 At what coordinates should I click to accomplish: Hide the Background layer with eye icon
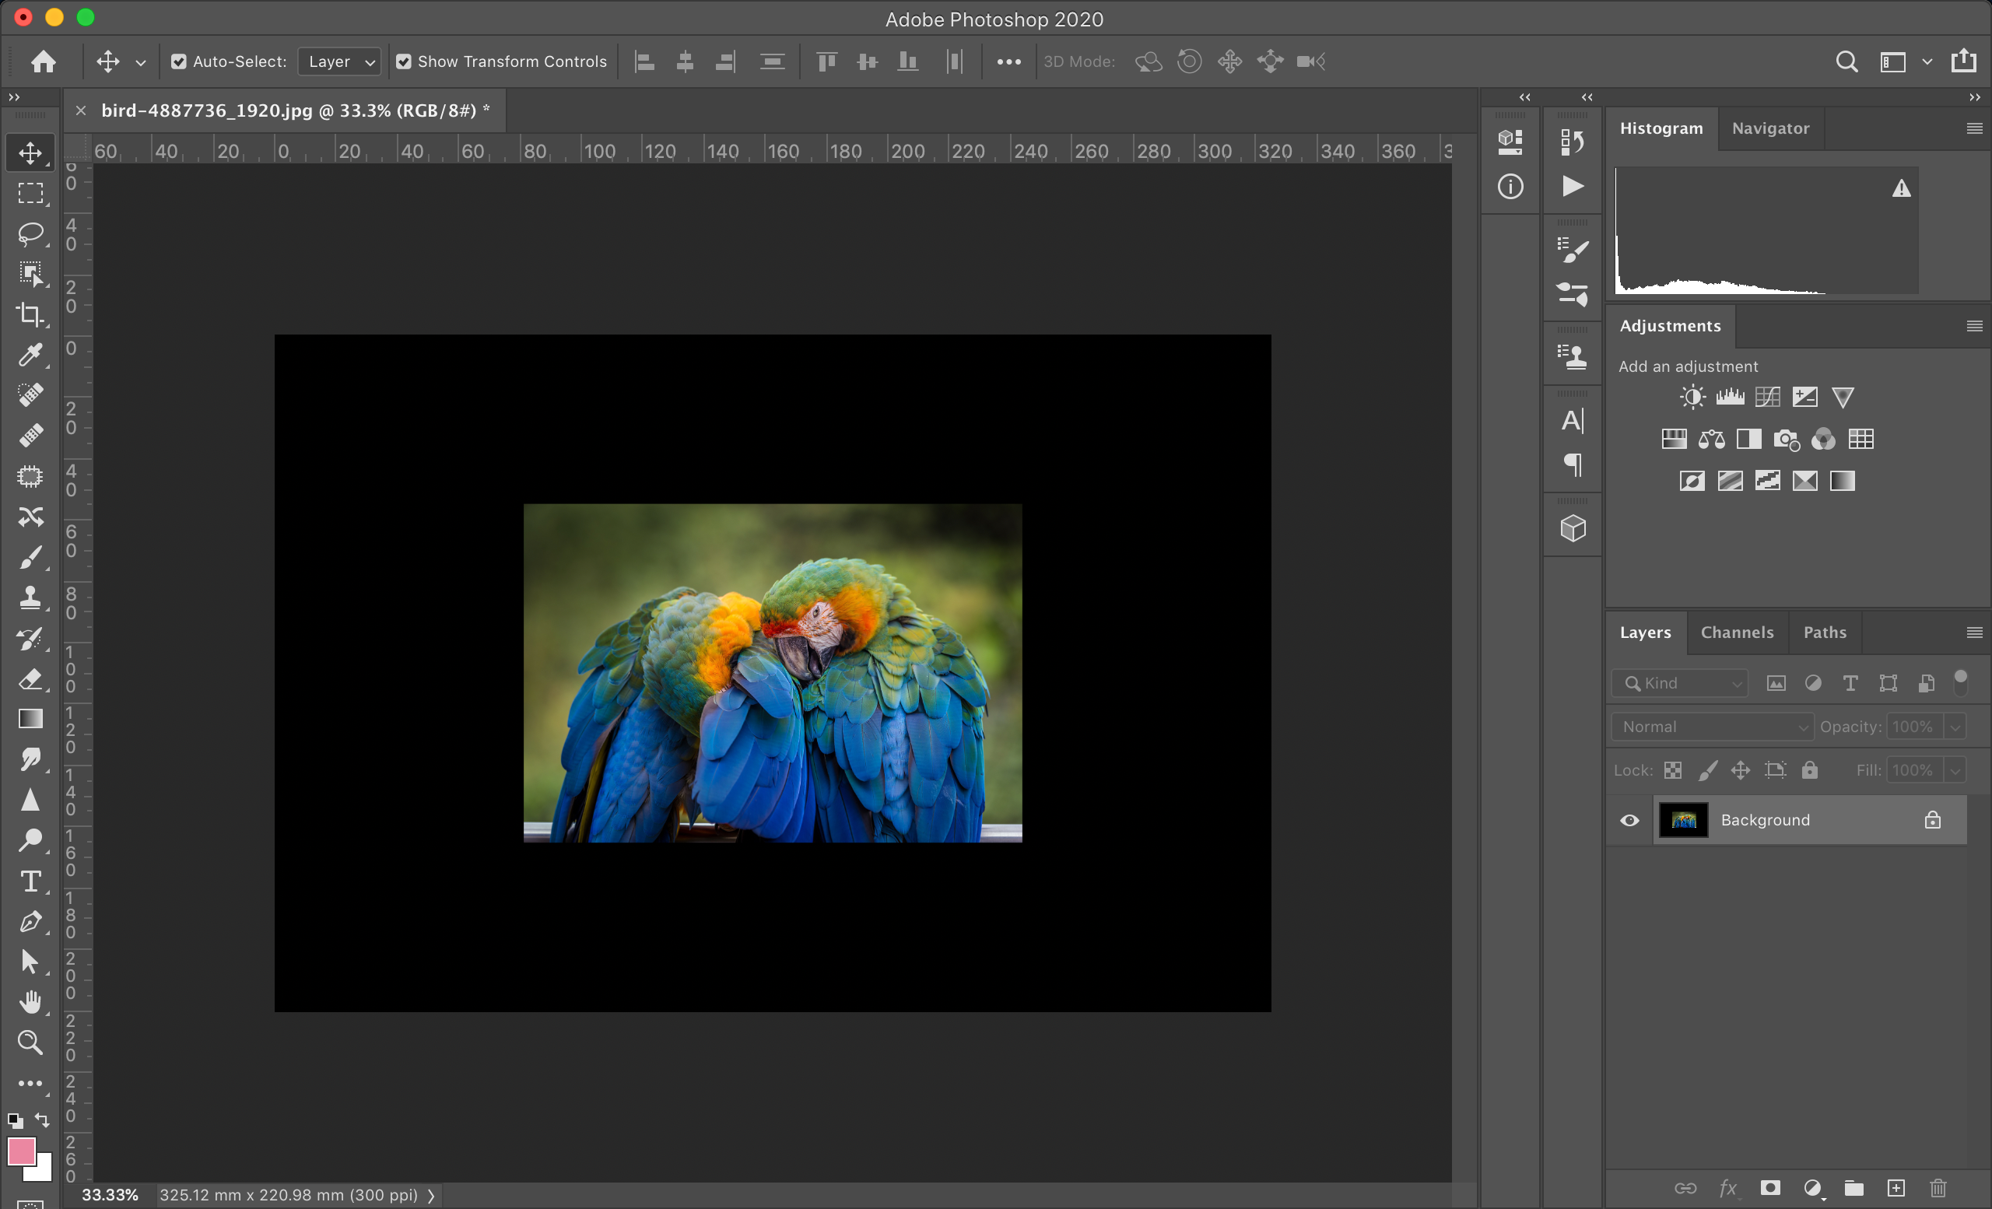1630,820
